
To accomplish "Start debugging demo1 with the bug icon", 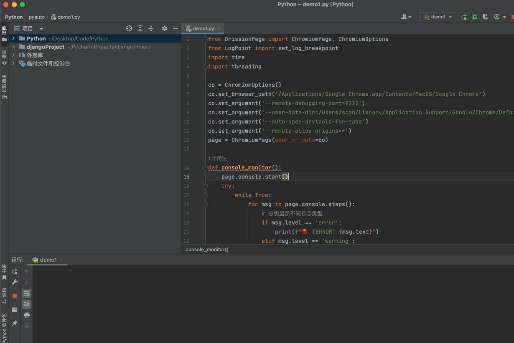I will click(475, 17).
